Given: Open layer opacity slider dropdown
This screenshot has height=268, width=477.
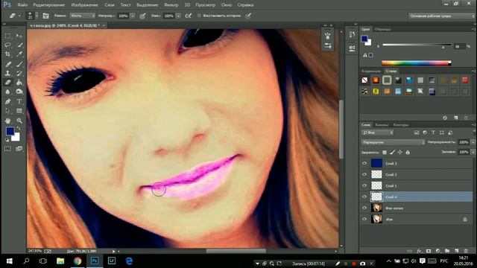Looking at the screenshot, I should [473, 142].
